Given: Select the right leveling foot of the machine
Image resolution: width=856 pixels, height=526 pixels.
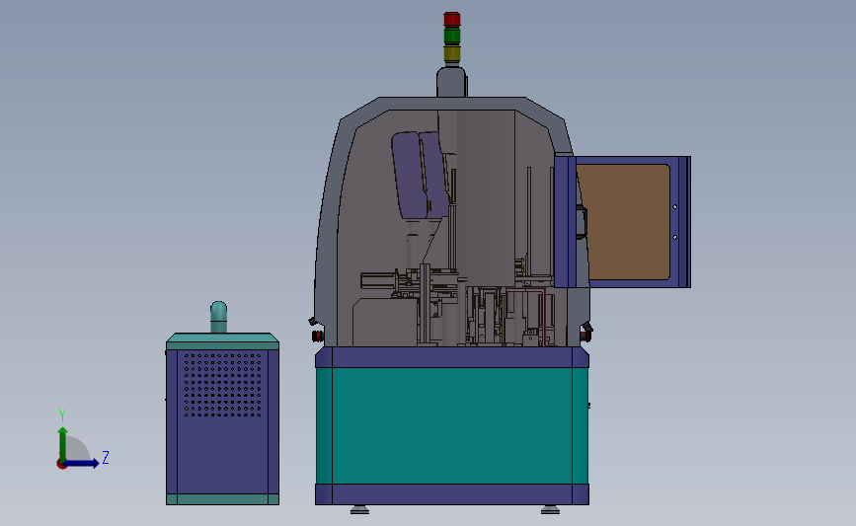Looking at the screenshot, I should click(550, 509).
